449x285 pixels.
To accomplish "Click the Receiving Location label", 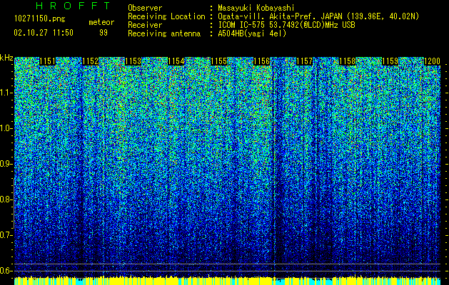I will pos(166,16).
